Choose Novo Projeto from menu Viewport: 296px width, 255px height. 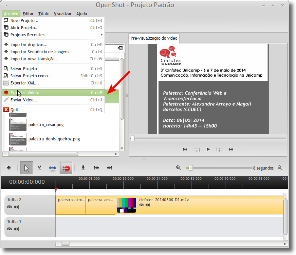pos(53,21)
